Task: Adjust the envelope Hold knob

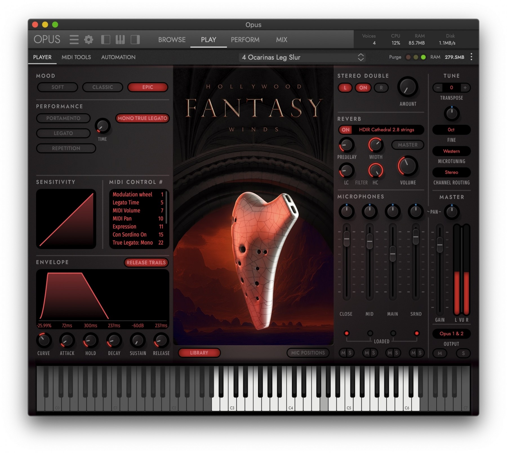Action: point(90,340)
